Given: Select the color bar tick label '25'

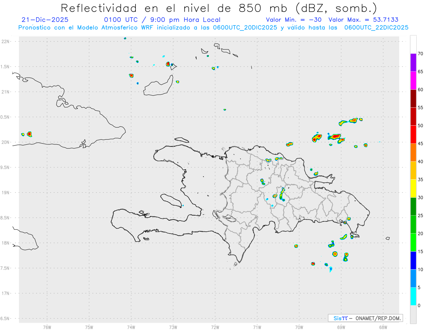Looking at the screenshot, I should click(420, 216).
